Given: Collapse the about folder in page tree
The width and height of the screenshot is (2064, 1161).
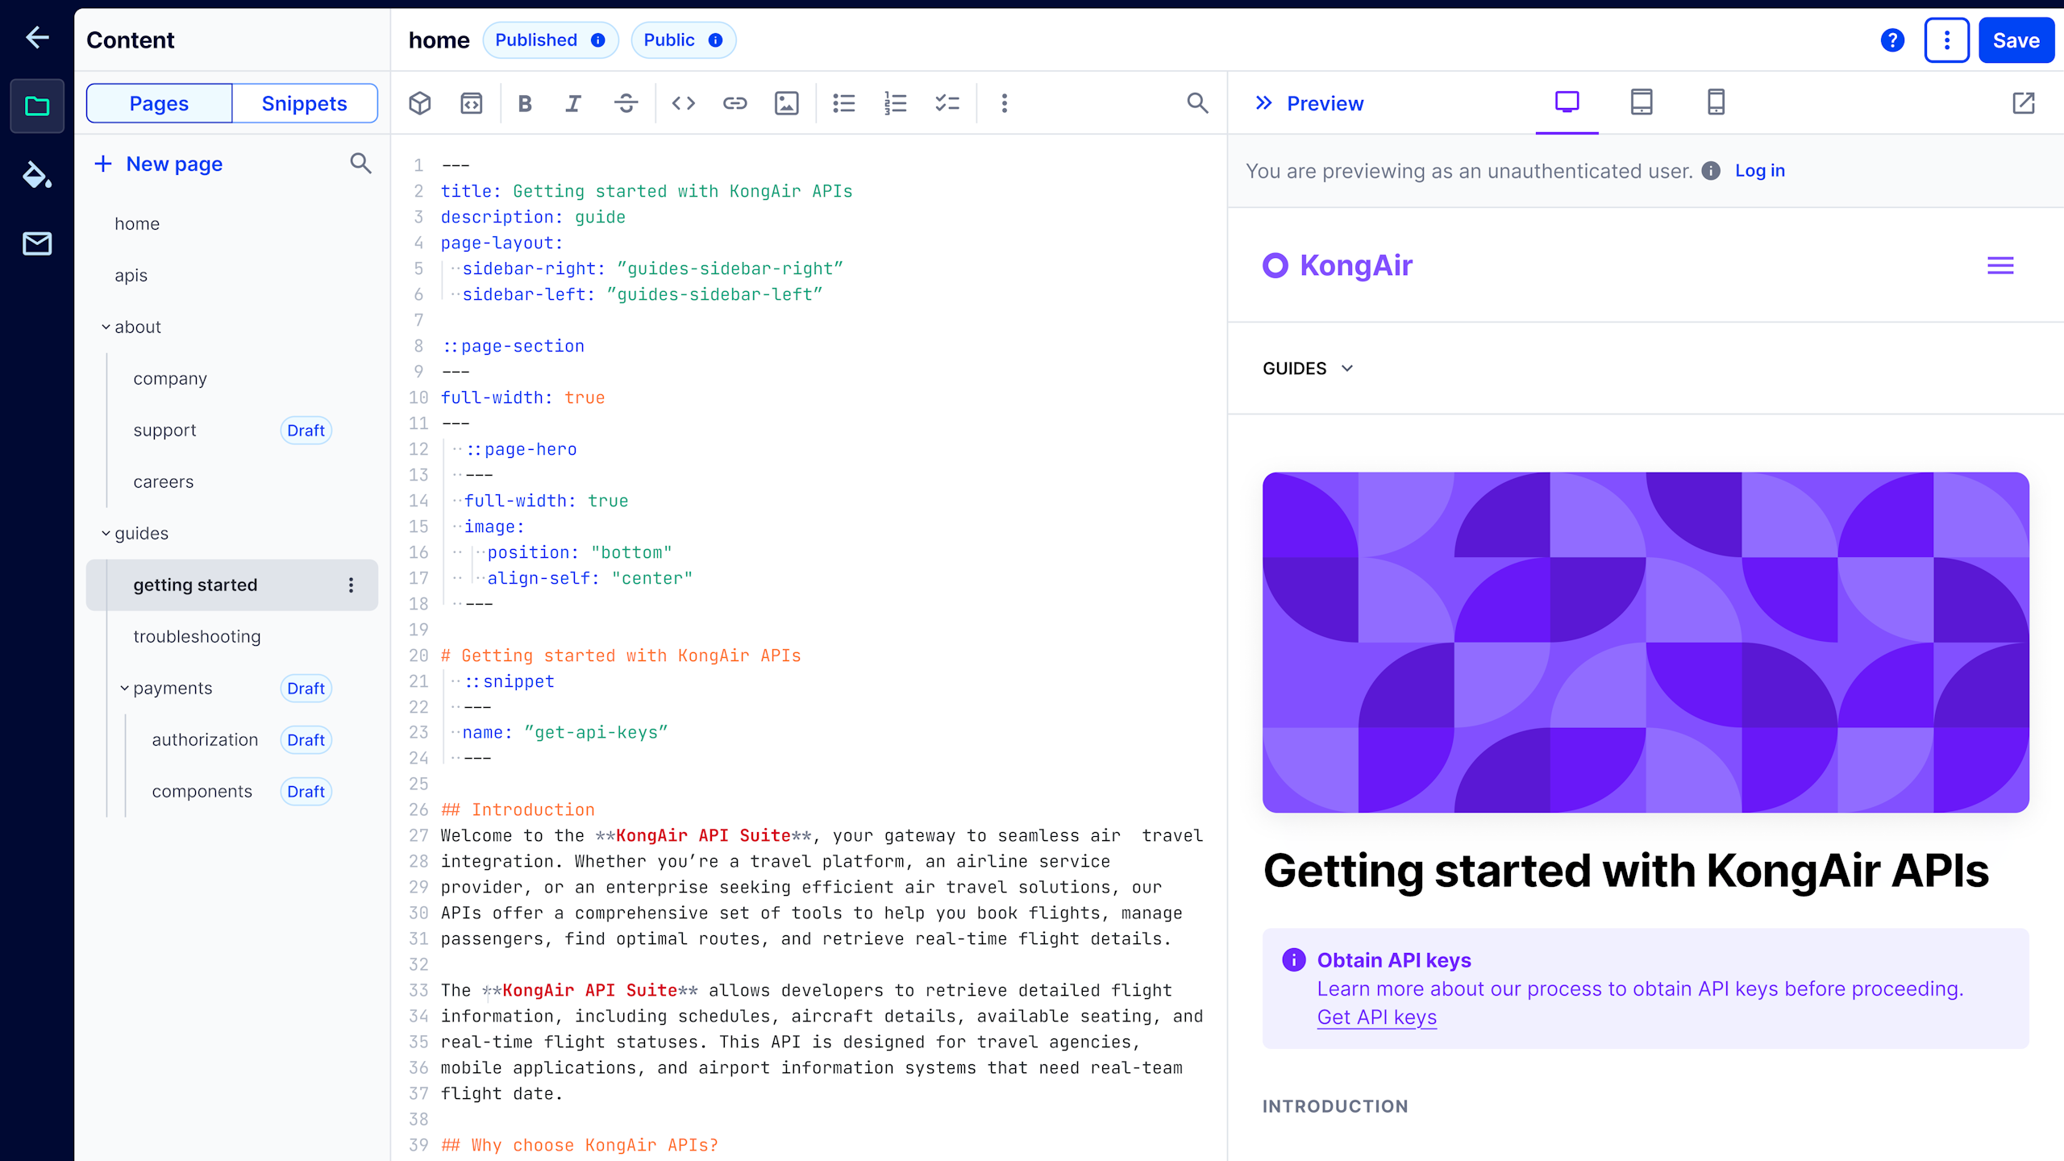Looking at the screenshot, I should click(x=106, y=327).
